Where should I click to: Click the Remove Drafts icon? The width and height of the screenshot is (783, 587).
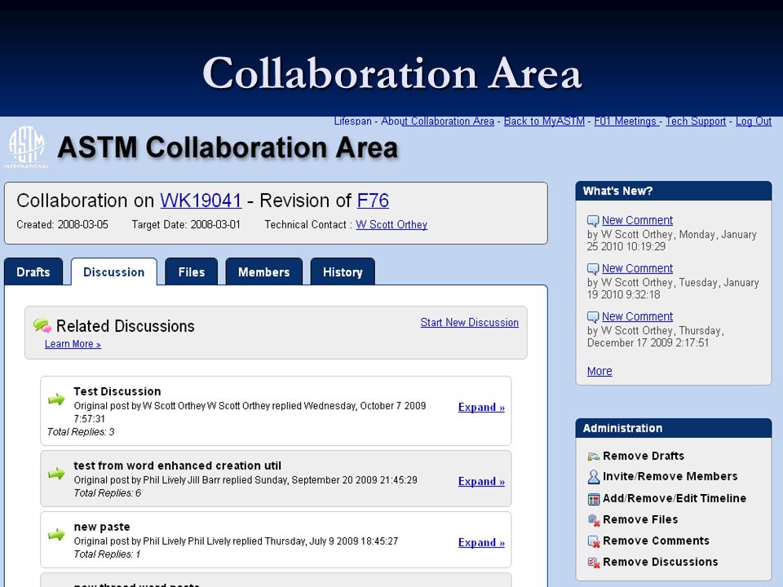[593, 457]
